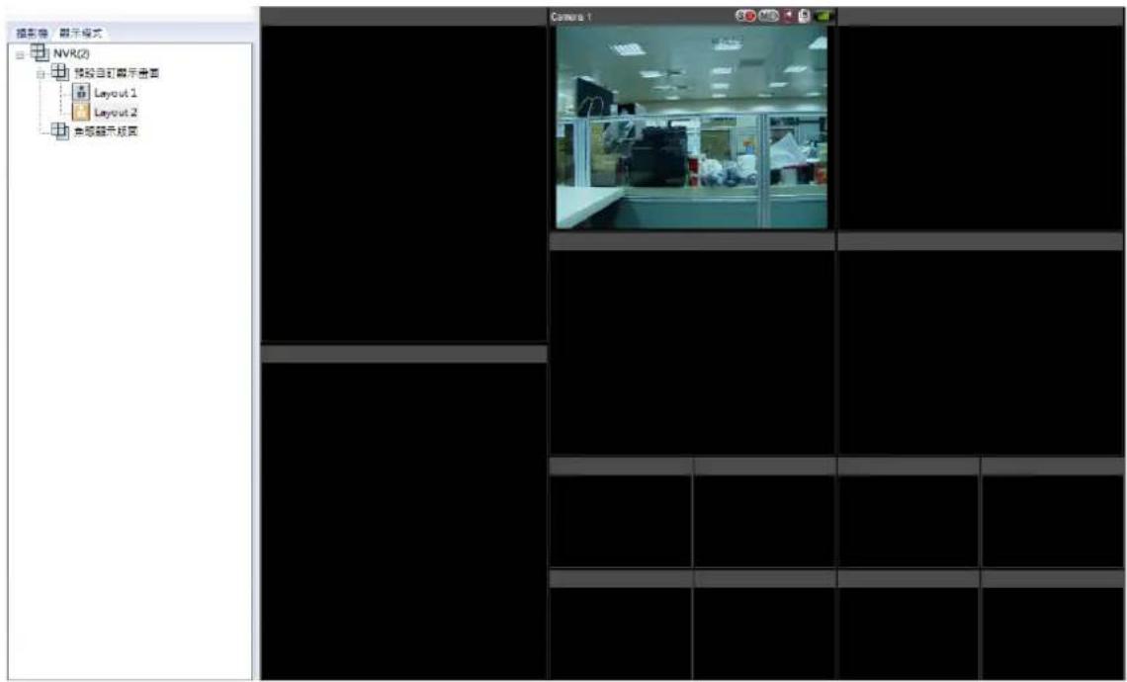Image resolution: width=1127 pixels, height=682 pixels.
Task: Click the Camera 1 title text
Action: pos(571,17)
